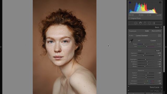Adjust the Exposure slider handle

pos(145,53)
